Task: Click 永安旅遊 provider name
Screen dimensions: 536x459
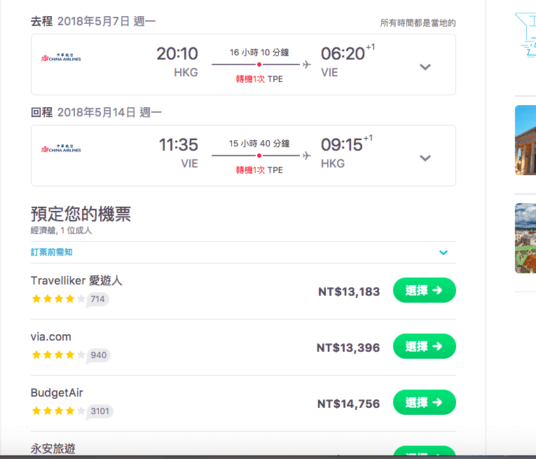Action: [53, 448]
